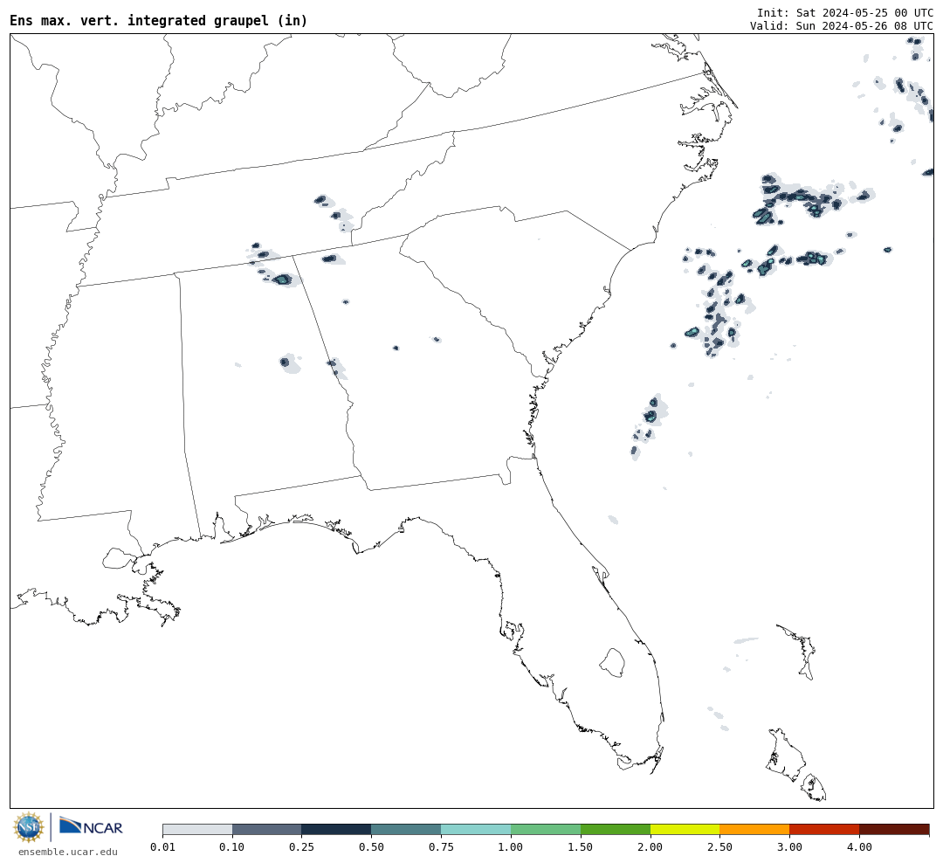Click the 0.25 colorbar label

click(x=302, y=847)
